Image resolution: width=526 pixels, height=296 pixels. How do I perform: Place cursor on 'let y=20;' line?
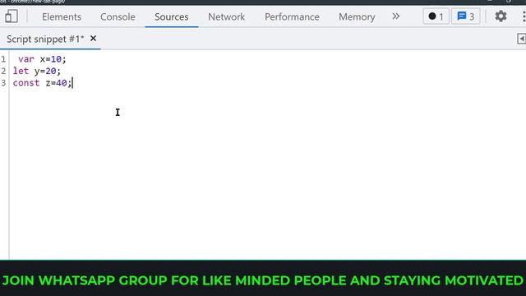coord(37,71)
